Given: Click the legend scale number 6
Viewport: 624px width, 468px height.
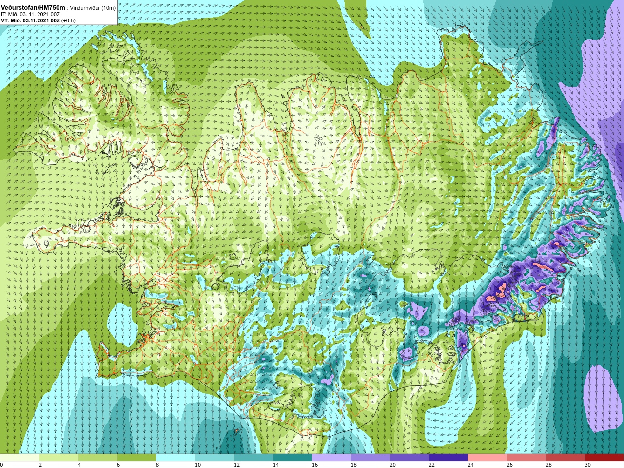Looking at the screenshot, I should [119, 465].
